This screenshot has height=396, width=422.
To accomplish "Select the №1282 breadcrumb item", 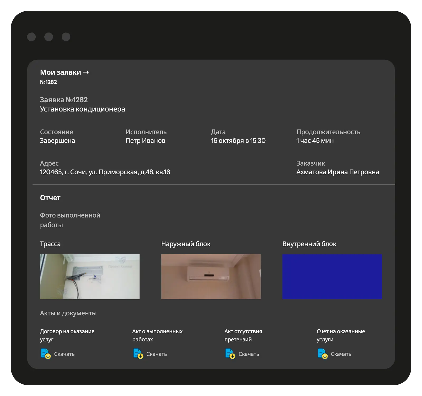I will point(49,82).
